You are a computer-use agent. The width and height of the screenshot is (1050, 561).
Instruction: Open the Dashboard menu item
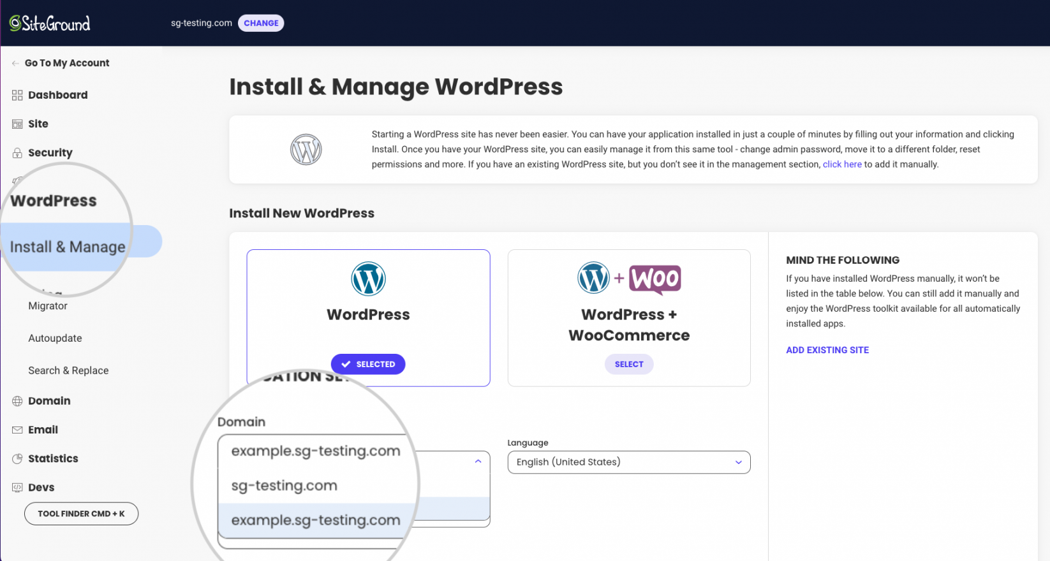pyautogui.click(x=58, y=95)
